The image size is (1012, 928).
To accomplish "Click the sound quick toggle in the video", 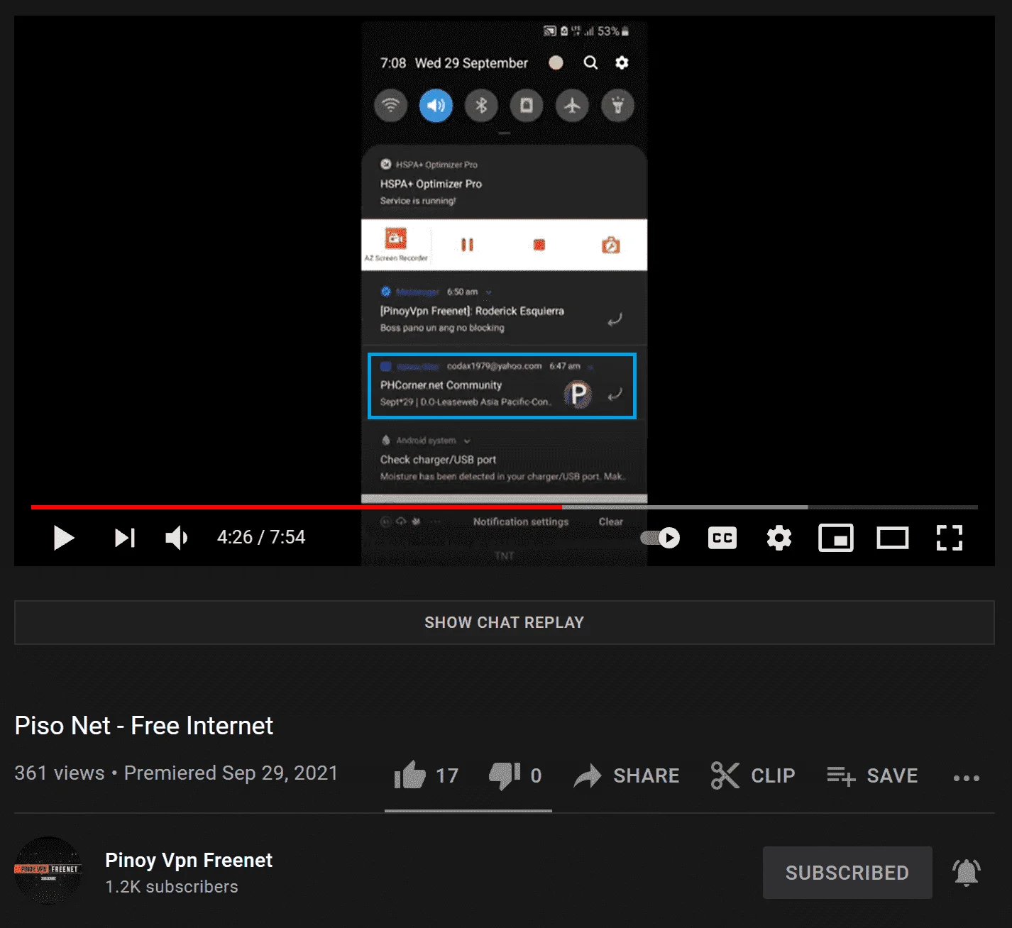I will click(x=436, y=106).
